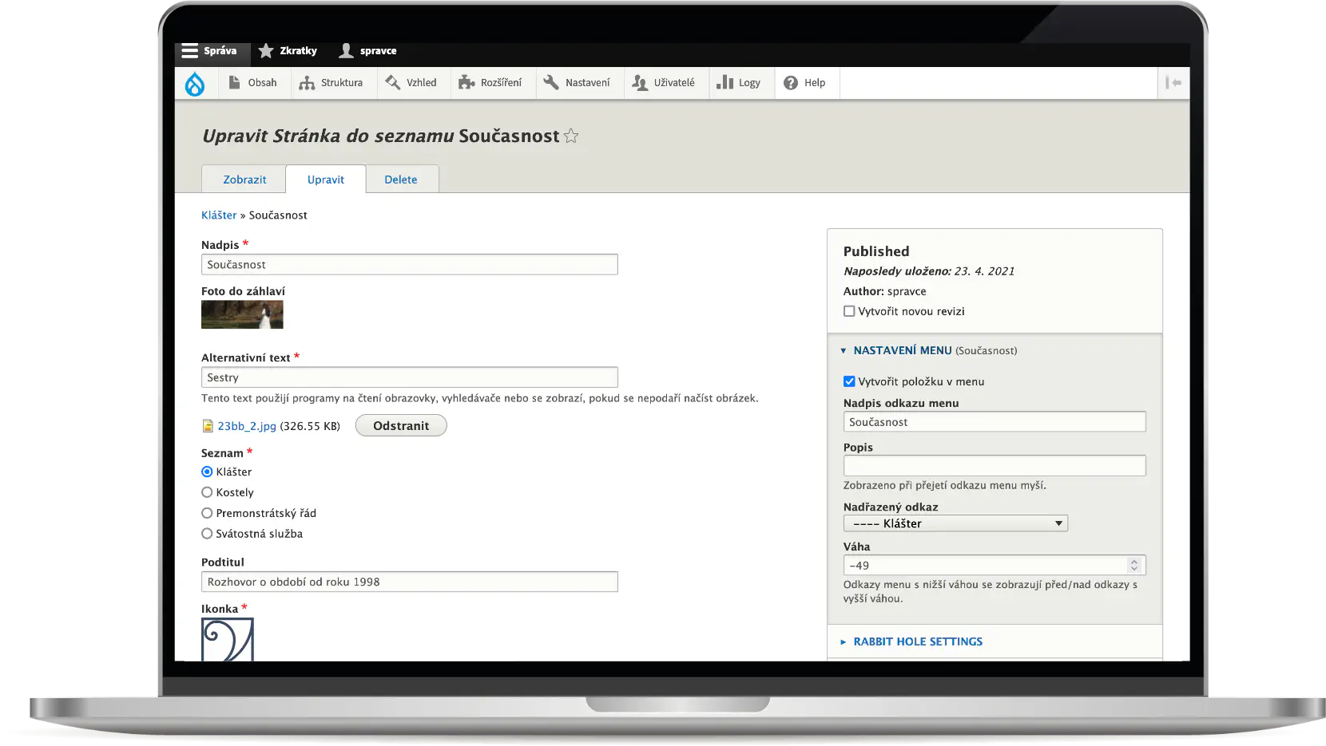Open the Nadřazený odkaz dropdown
This screenshot has width=1326, height=746.
click(x=955, y=524)
